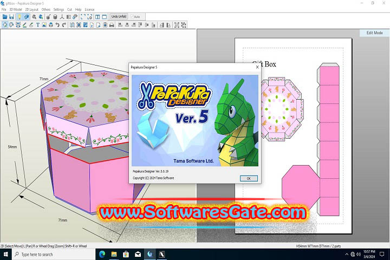The height and width of the screenshot is (260, 390).
Task: Open the Mail app from the taskbar
Action: (x=138, y=254)
